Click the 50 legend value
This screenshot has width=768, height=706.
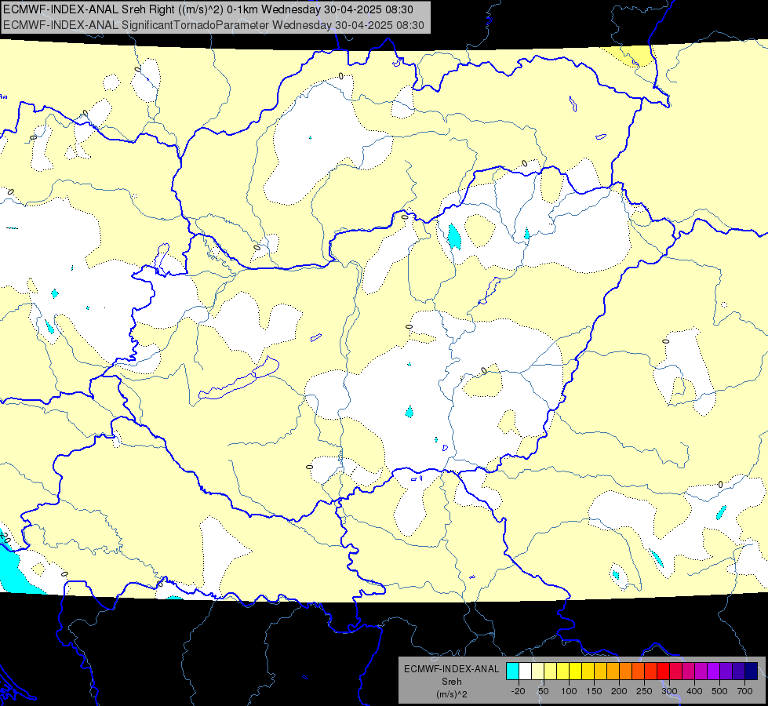tap(543, 691)
